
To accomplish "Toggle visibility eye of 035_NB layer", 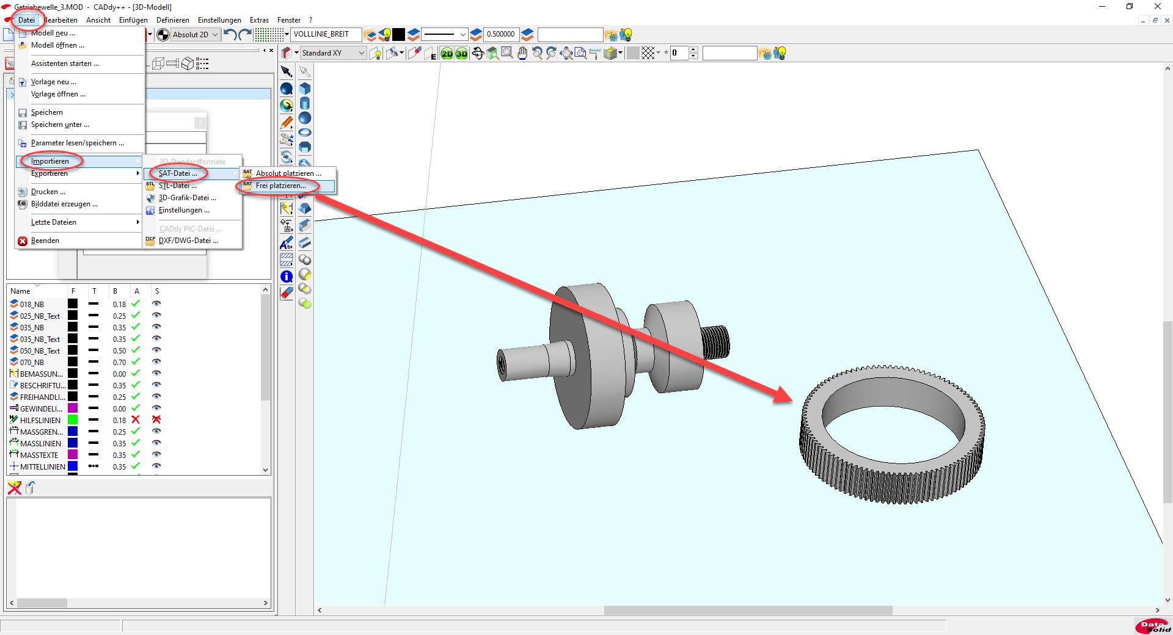I will click(x=156, y=327).
